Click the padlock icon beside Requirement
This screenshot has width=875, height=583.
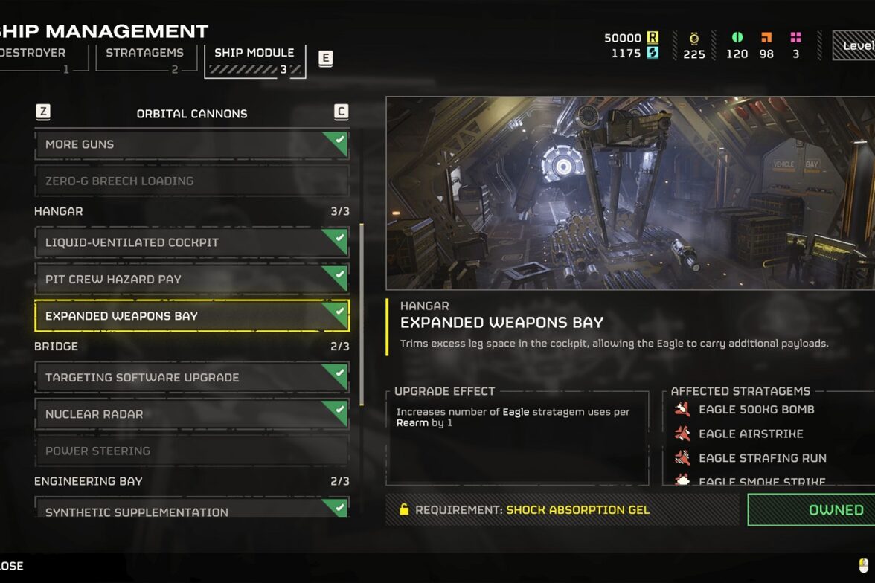[x=404, y=509]
